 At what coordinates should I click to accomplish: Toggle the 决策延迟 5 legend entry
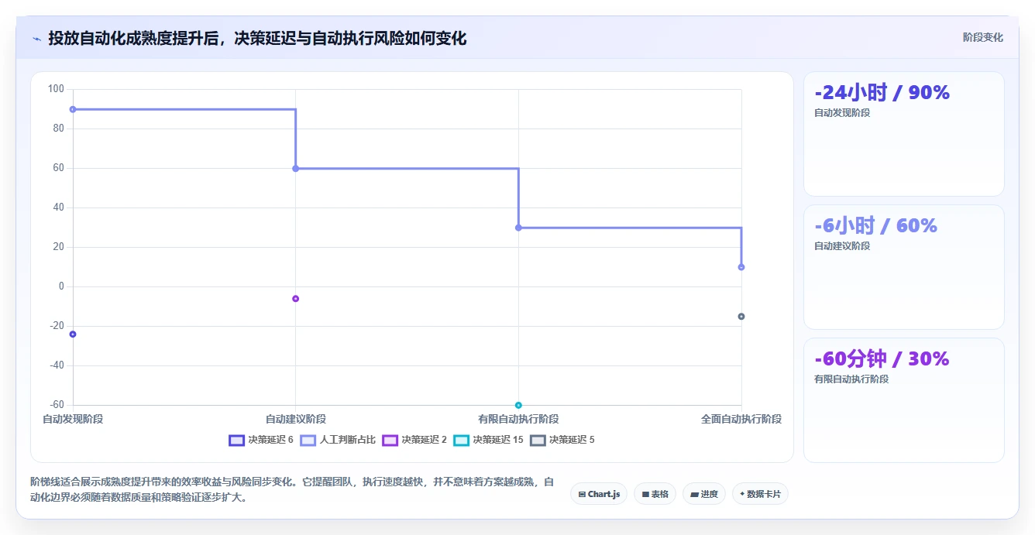562,440
